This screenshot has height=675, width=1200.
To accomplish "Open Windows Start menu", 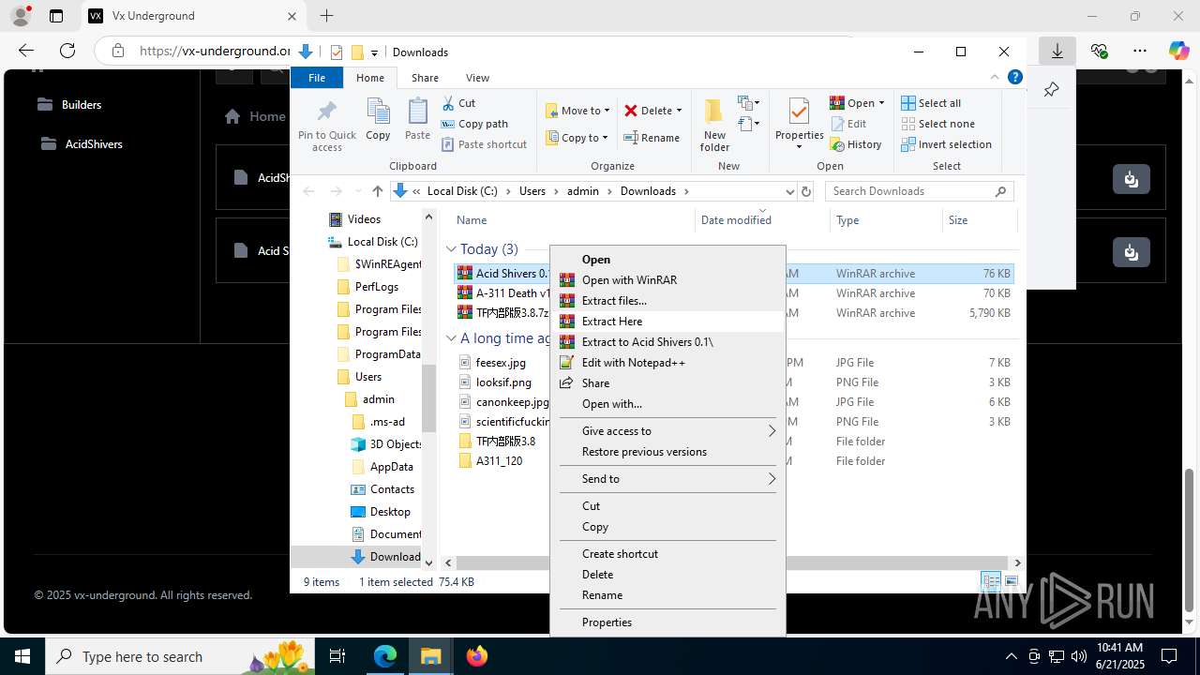I will pos(22,656).
